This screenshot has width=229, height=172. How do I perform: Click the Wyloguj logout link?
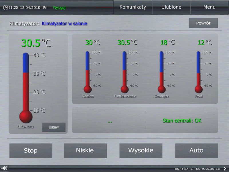[x=59, y=8]
